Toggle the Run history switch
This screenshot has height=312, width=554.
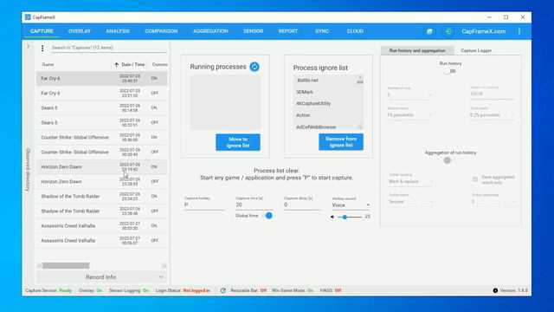pos(450,71)
